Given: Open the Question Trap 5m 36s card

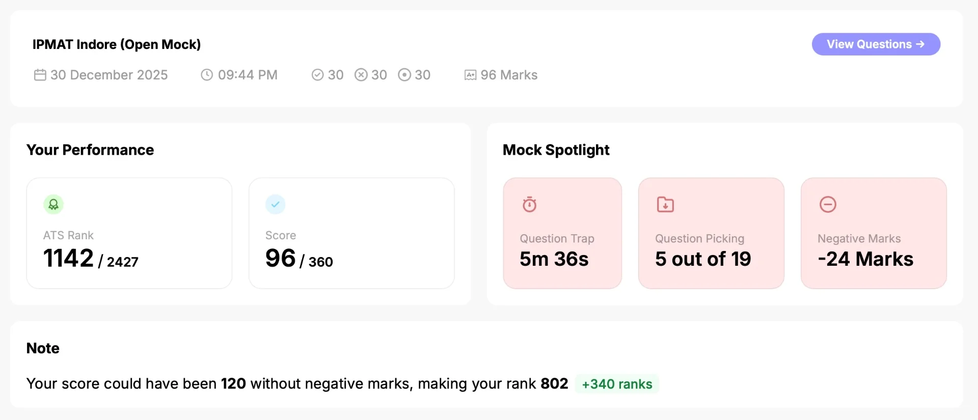Looking at the screenshot, I should 562,233.
